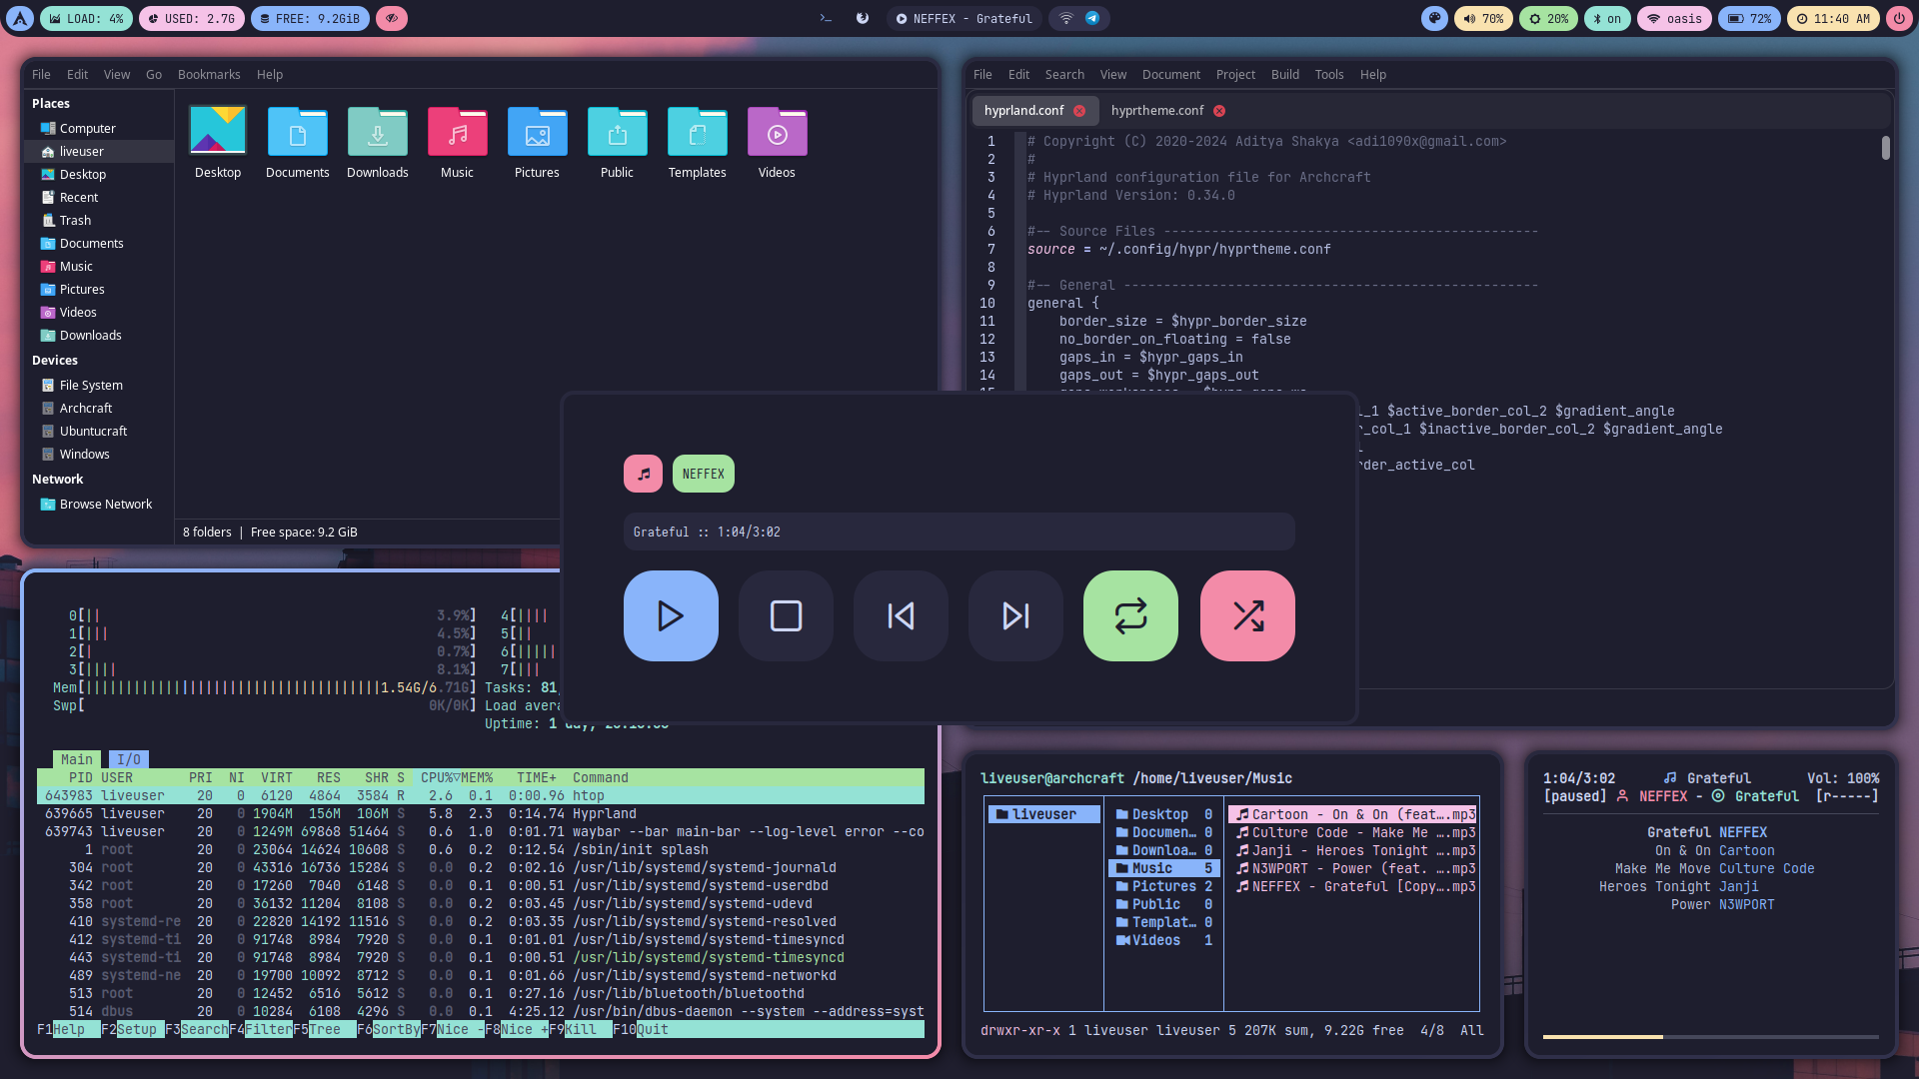Toggle shuffle mode in the music popup
This screenshot has width=1919, height=1079.
1247,615
